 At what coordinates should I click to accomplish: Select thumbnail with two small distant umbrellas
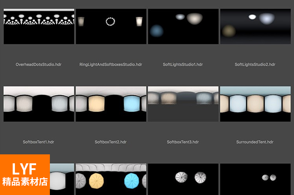[x=255, y=179]
